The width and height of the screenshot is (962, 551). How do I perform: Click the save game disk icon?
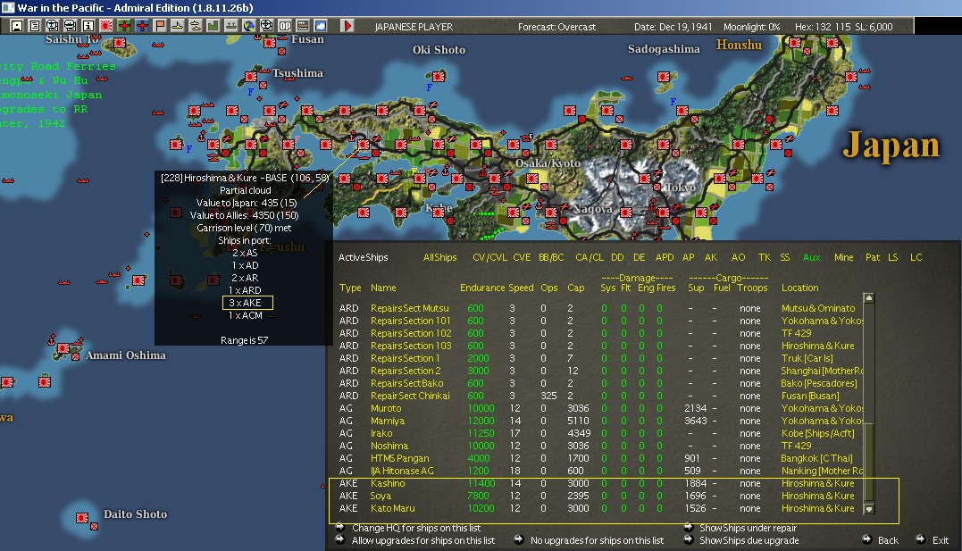pos(17,26)
